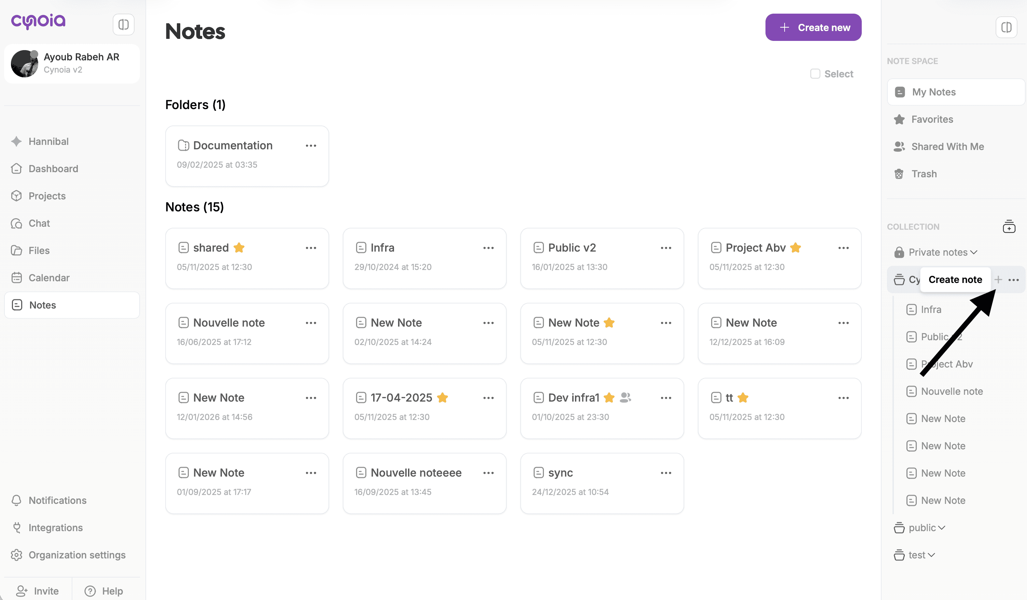1027x600 pixels.
Task: Click the plus icon to create note
Action: (x=998, y=279)
